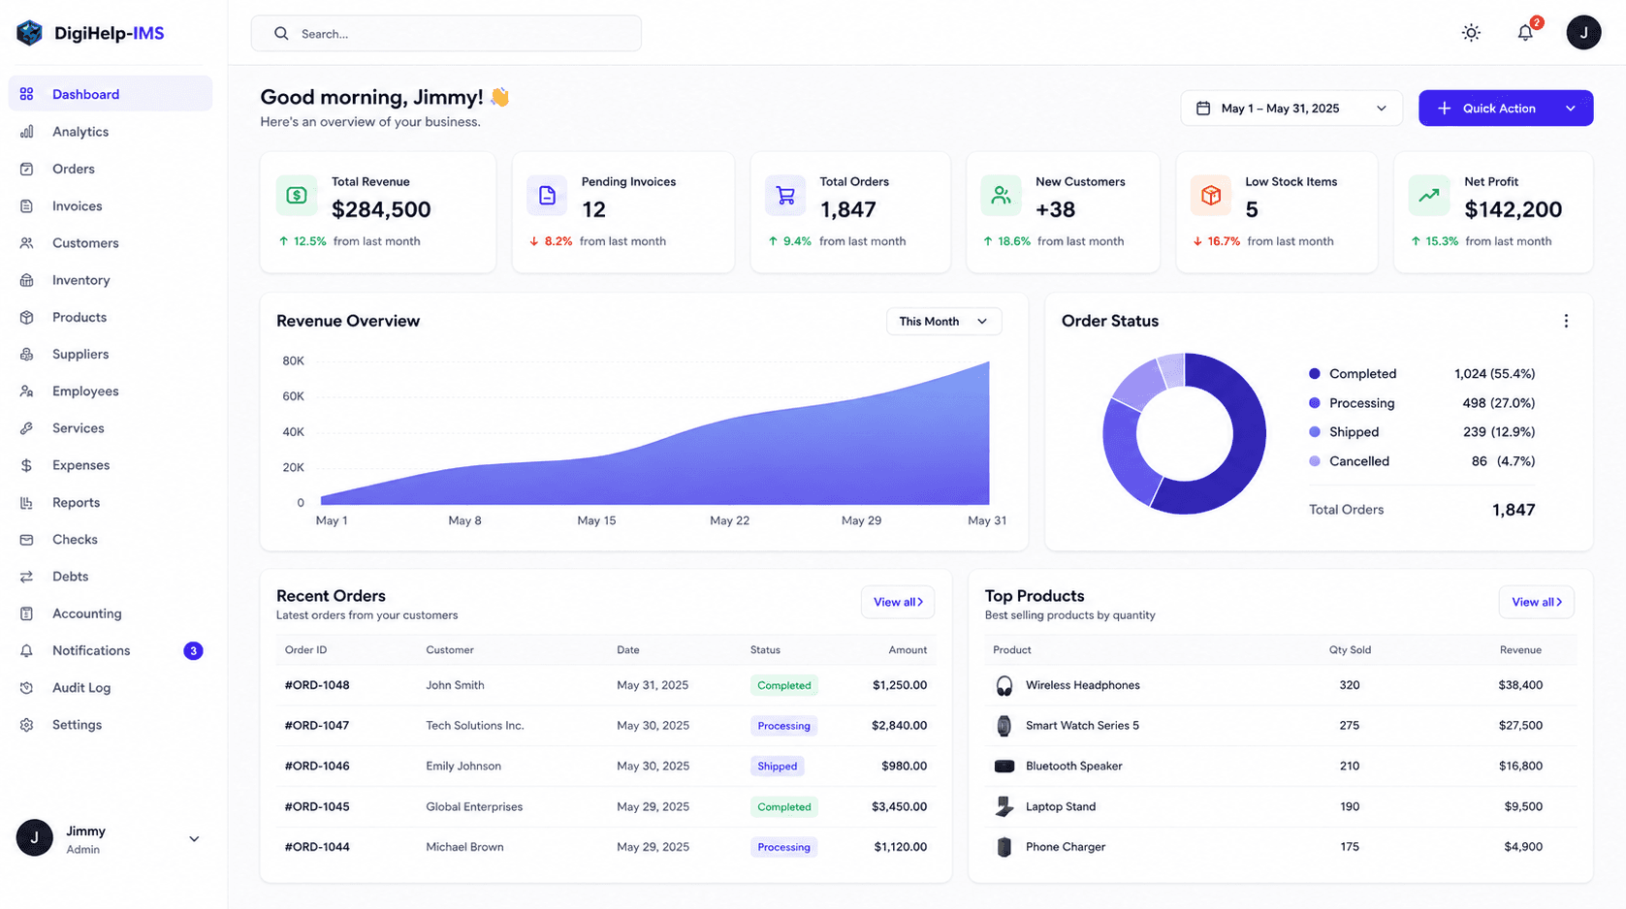This screenshot has width=1626, height=909.
Task: Click View all in Recent Orders
Action: [x=898, y=602]
